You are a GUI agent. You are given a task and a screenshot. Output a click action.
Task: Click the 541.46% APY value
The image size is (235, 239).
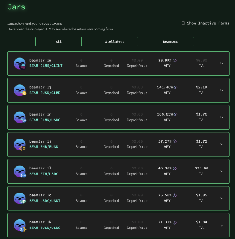tap(165, 87)
